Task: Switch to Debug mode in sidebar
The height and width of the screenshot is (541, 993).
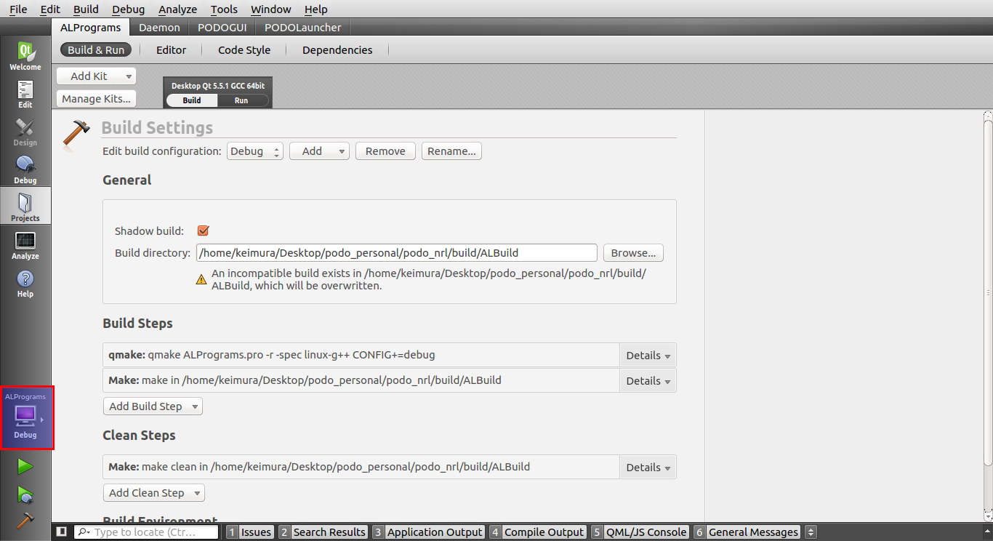Action: pyautogui.click(x=25, y=169)
